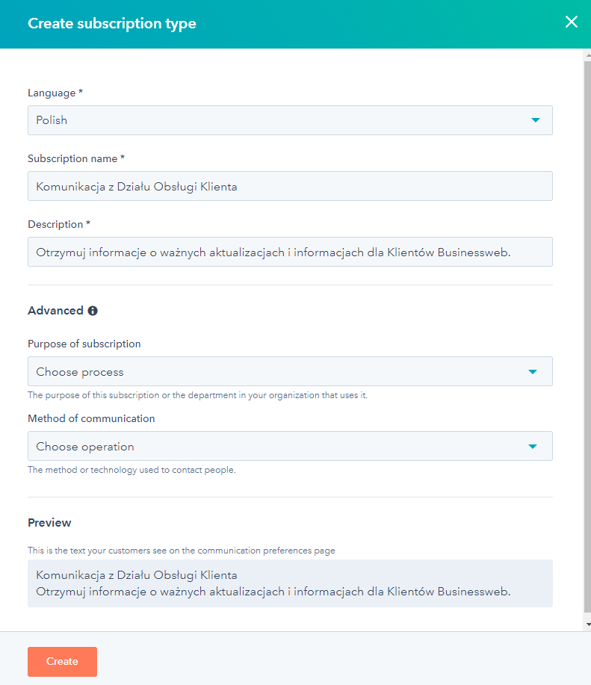Focus the Subscription name input field

(290, 186)
